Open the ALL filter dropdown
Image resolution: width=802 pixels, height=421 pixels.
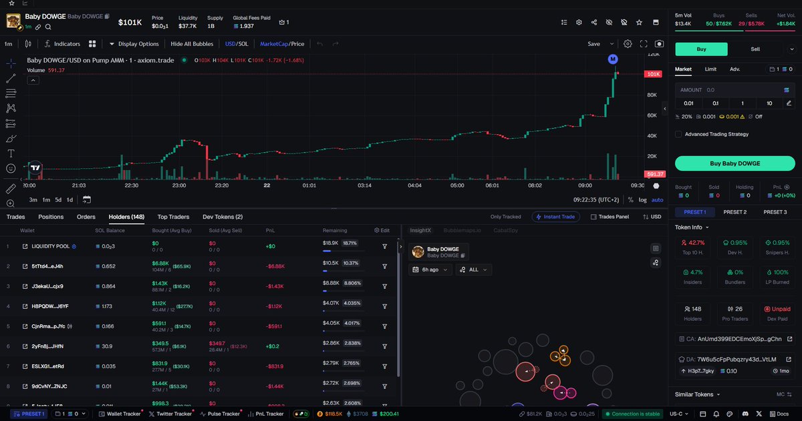[473, 270]
